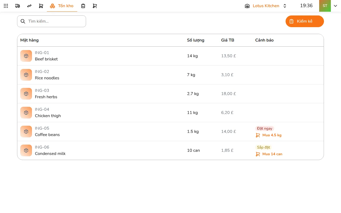The image size is (341, 213).
Task: Click the Beef brisket item icon
Action: click(26, 56)
